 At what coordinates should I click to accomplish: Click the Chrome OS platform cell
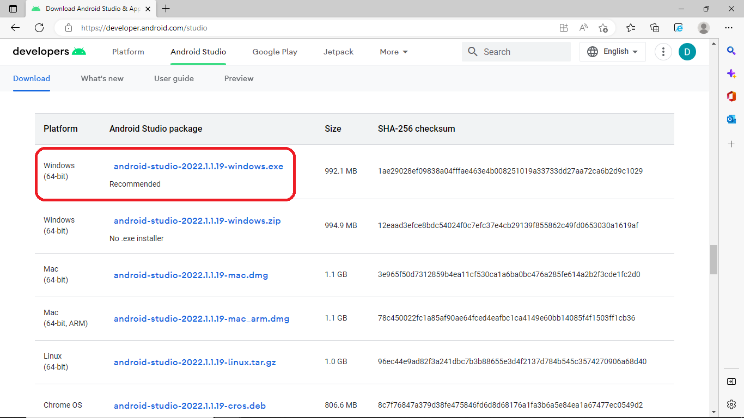click(63, 405)
